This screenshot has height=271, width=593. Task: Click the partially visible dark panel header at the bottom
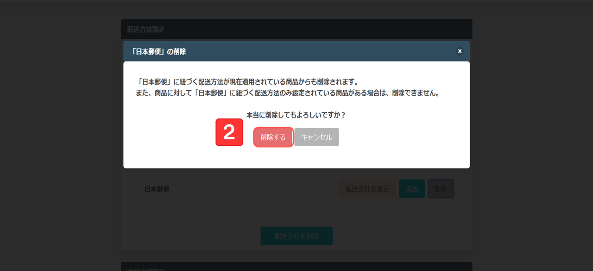pyautogui.click(x=296, y=266)
